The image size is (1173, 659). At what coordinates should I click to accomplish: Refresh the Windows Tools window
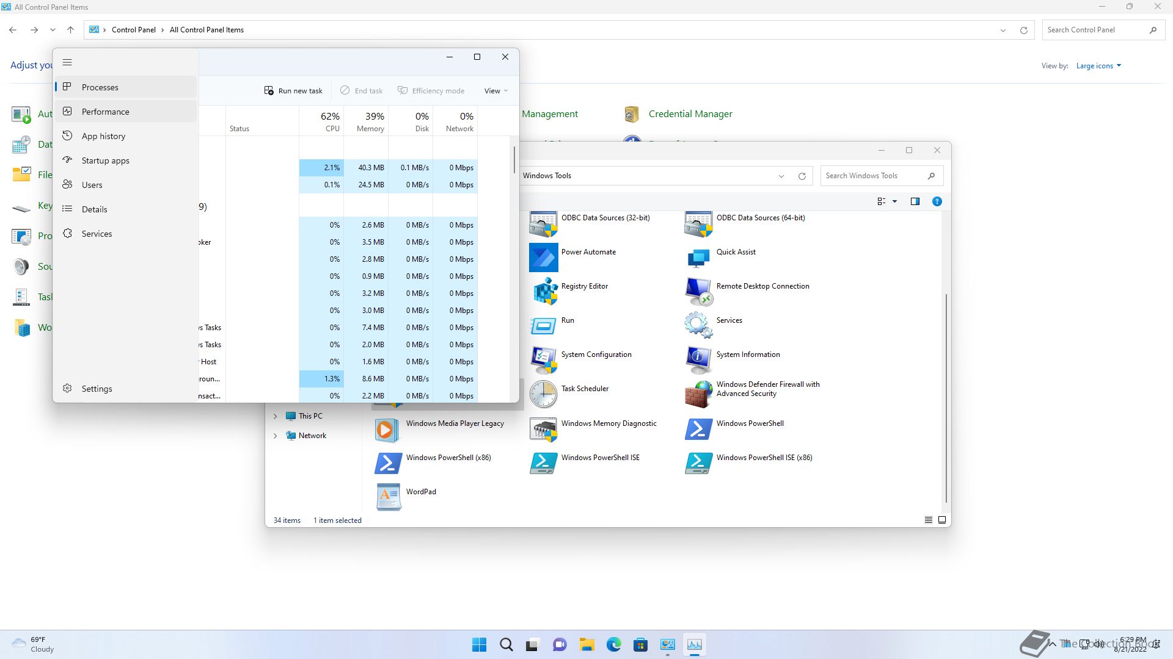click(802, 176)
